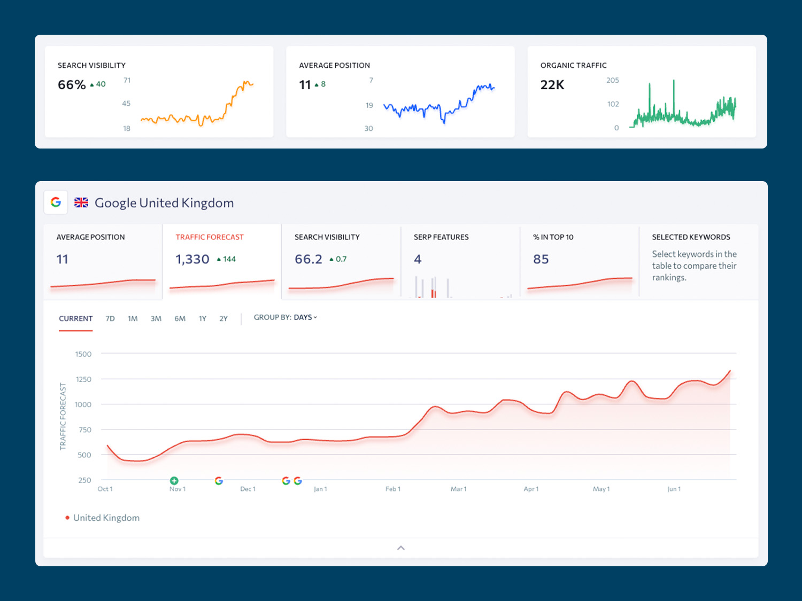
Task: Click the Google update marker after Nov 1
Action: tap(219, 481)
